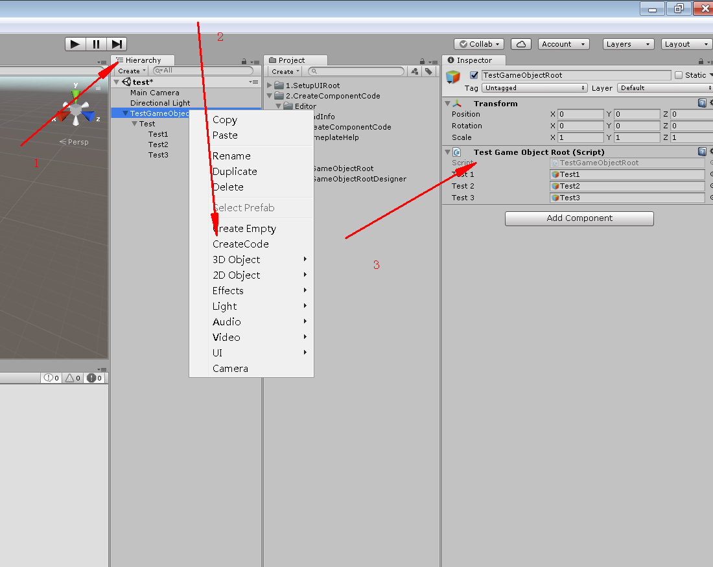Viewport: 713px width, 567px height.
Task: Expand the 1.SetupUIRoot folder
Action: coord(270,85)
